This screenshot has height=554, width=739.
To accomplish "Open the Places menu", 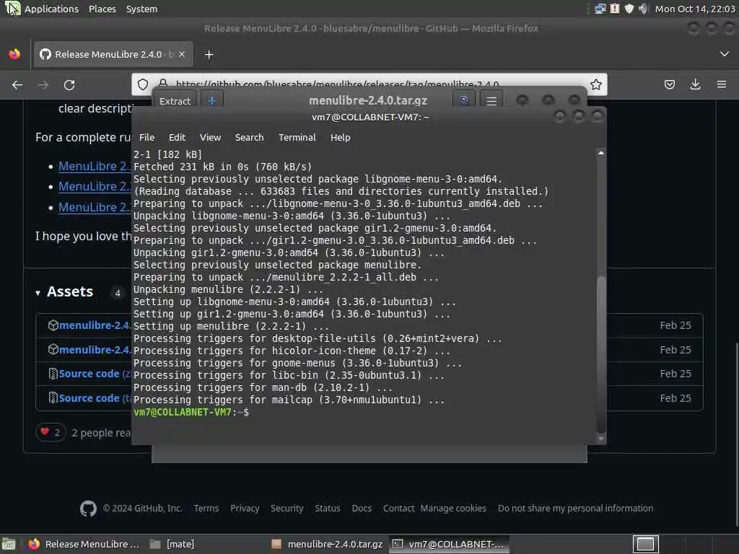I will (102, 9).
